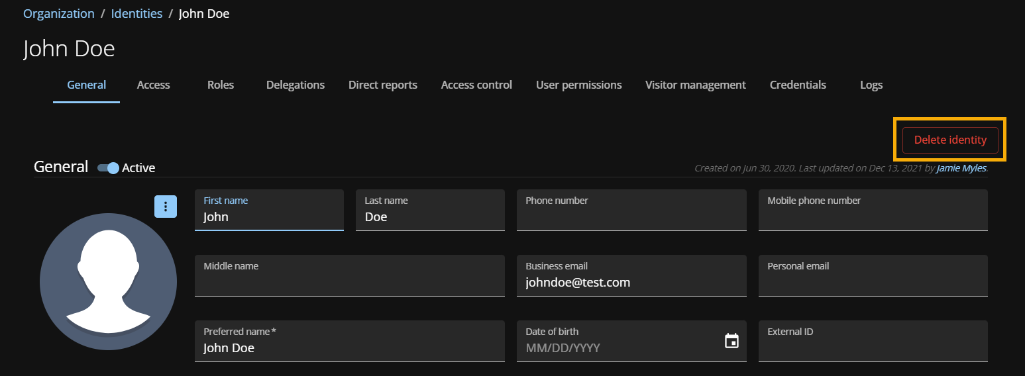Open the Credentials tab
This screenshot has width=1025, height=376.
point(798,85)
